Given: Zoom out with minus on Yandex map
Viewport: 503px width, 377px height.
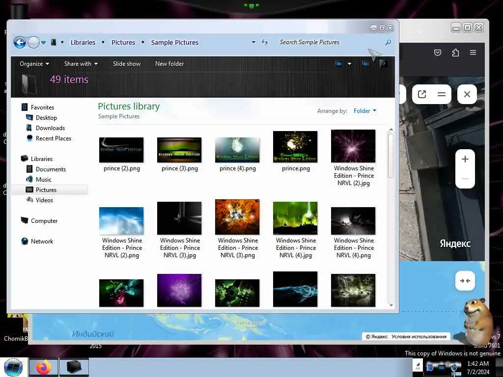Looking at the screenshot, I should (x=465, y=179).
